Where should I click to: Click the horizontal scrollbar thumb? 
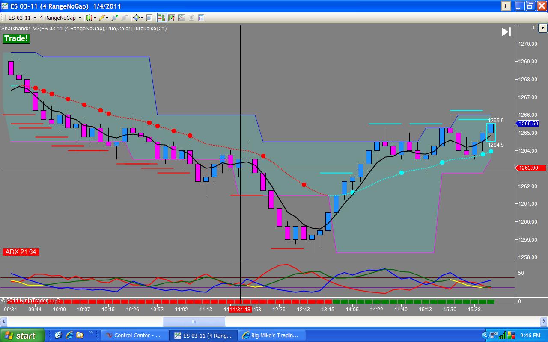coord(194,321)
